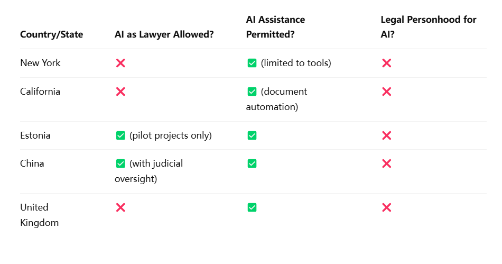Click the AI Assistance Permitted? column header
502x264 pixels.
[275, 27]
